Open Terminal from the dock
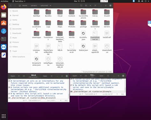 [x=4, y=39]
